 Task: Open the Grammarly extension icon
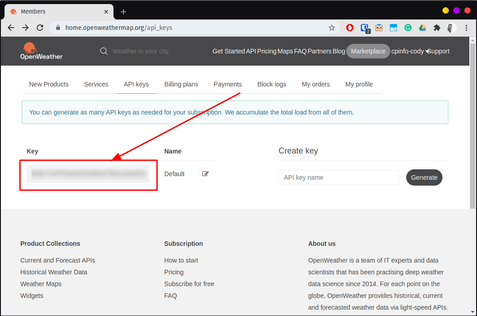pyautogui.click(x=408, y=28)
